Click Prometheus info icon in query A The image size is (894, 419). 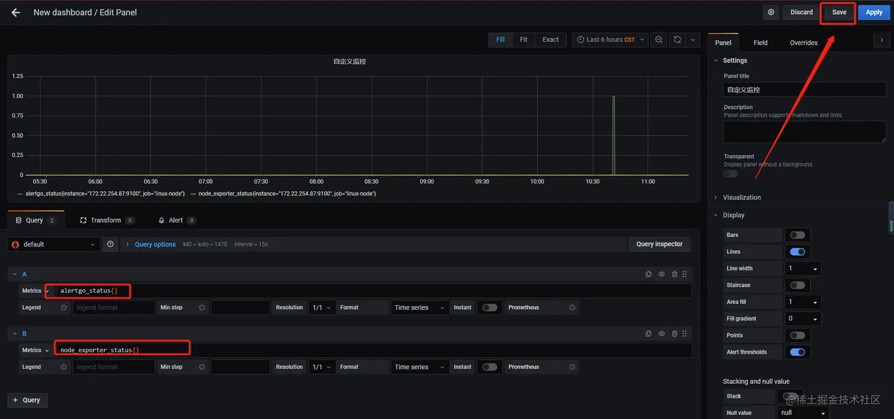coord(572,307)
